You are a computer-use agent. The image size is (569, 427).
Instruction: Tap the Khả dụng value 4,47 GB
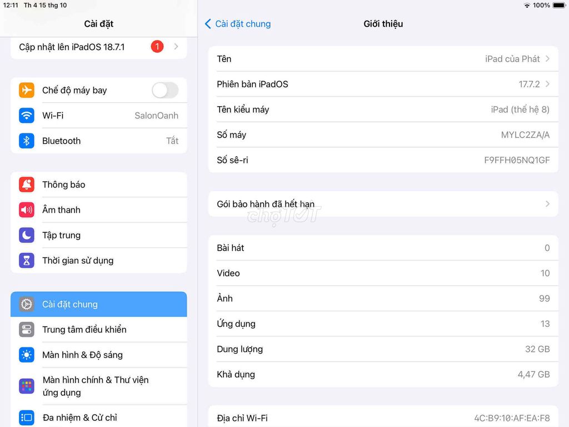(x=533, y=374)
